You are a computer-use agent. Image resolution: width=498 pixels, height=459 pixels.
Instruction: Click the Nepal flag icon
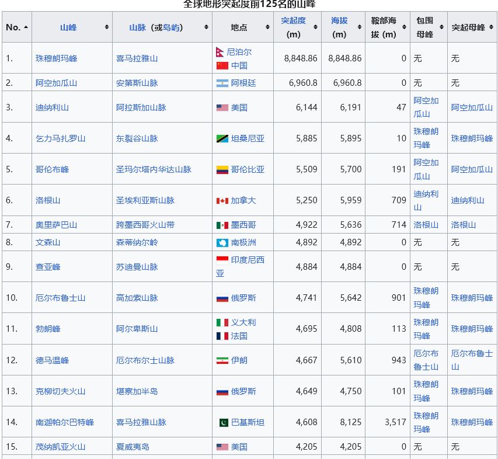[220, 51]
